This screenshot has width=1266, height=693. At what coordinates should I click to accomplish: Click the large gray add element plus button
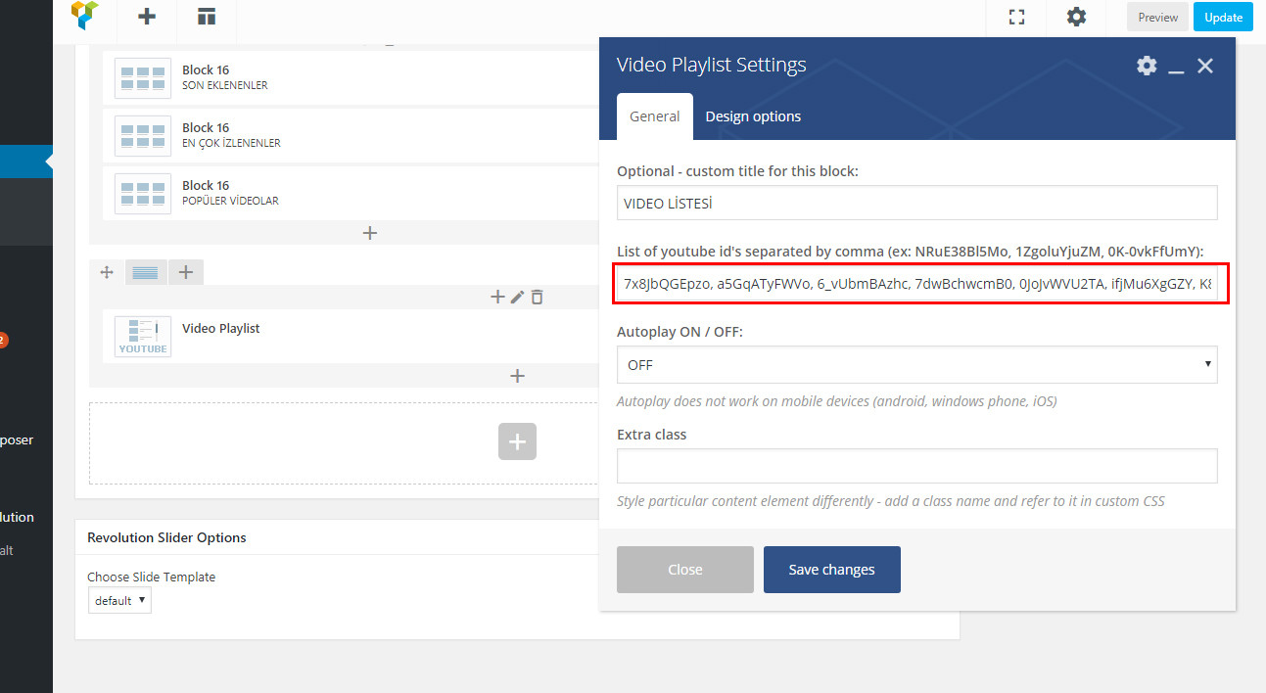(x=517, y=441)
